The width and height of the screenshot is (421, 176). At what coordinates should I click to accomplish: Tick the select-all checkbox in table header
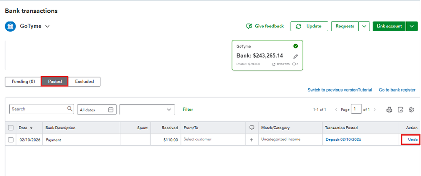coord(11,128)
